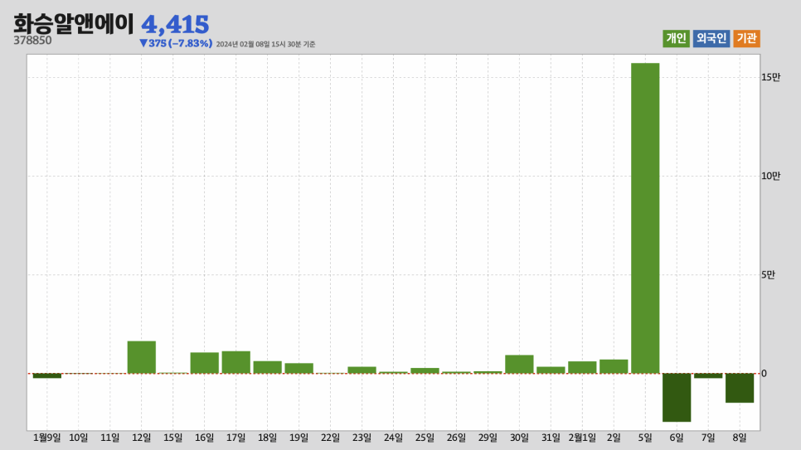Image resolution: width=801 pixels, height=450 pixels.
Task: Click the x-axis label 30일
Action: 519,438
